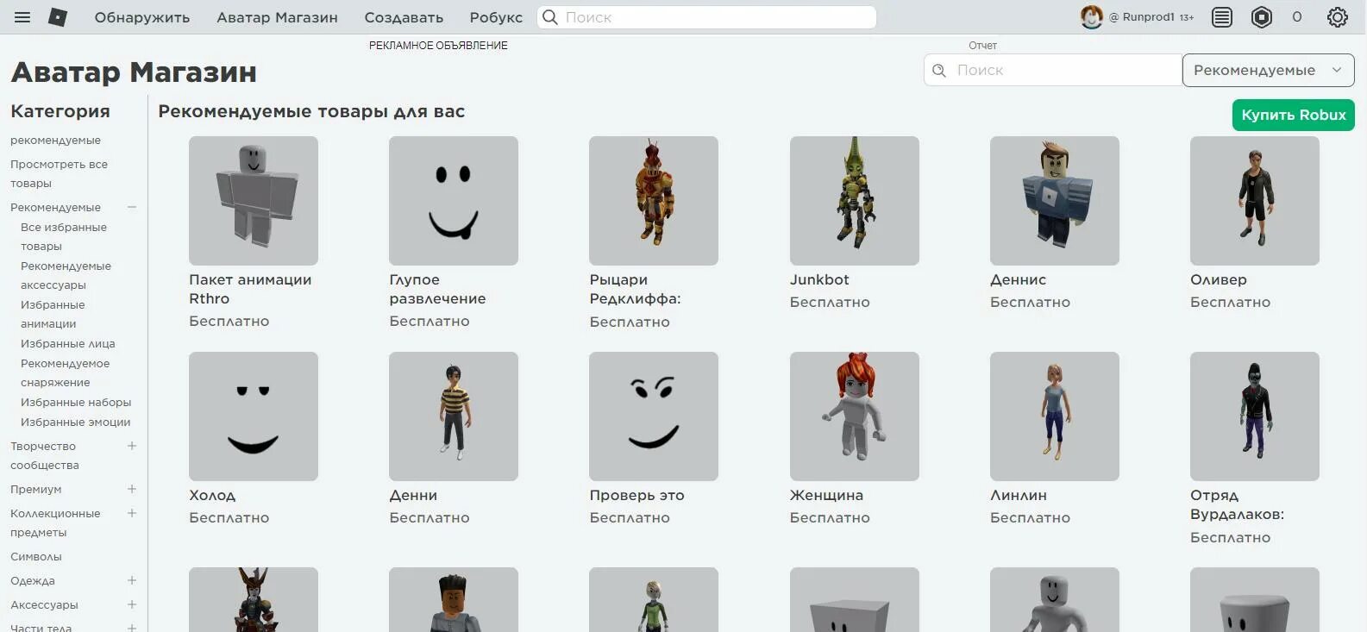Screen dimensions: 1367x632
Task: Focus the top Поиск search field
Action: 707,17
